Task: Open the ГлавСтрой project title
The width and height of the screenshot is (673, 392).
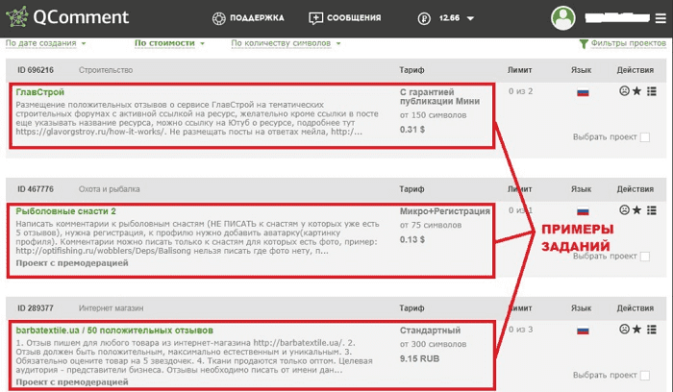Action: (x=40, y=92)
